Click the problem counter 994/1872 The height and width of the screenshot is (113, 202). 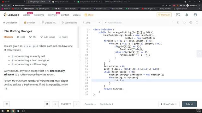tap(66, 104)
